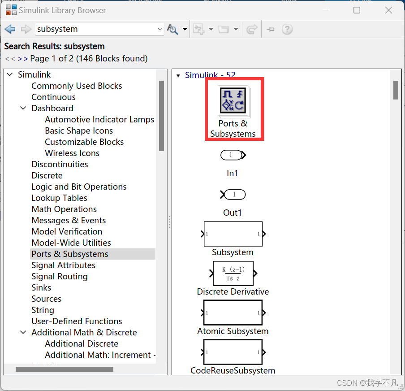Open the folder icon dropdown arrow
This screenshot has height=391, width=405.
(x=236, y=29)
